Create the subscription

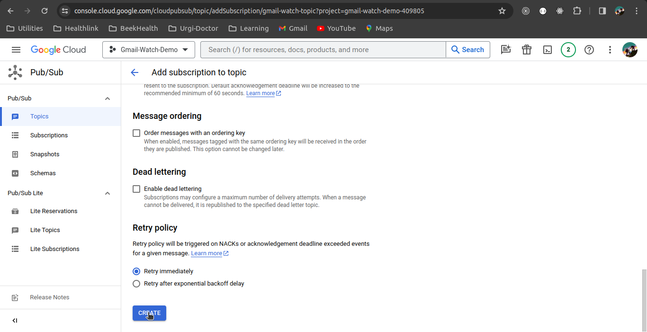149,313
